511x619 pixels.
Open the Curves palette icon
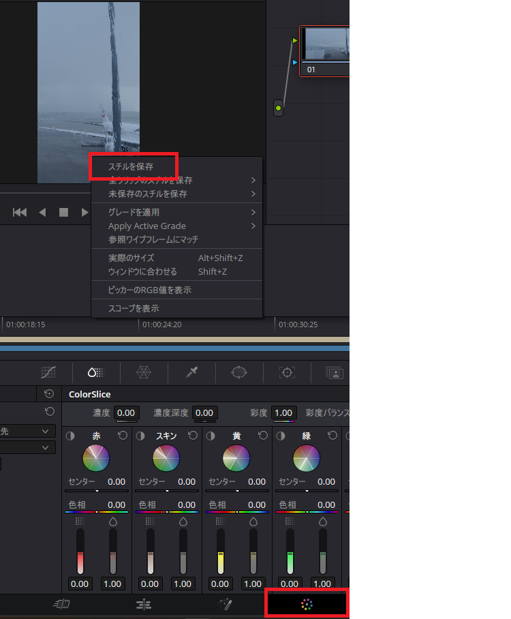click(x=48, y=372)
